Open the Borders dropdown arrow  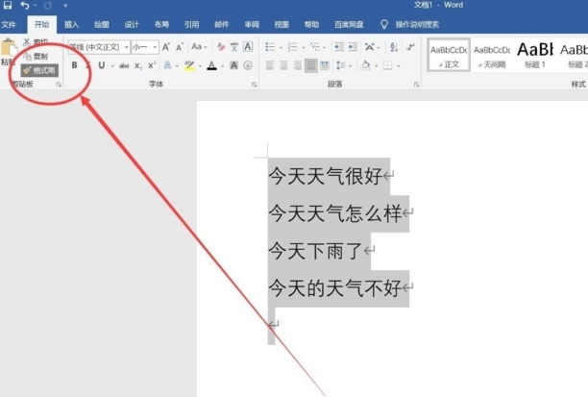click(399, 66)
